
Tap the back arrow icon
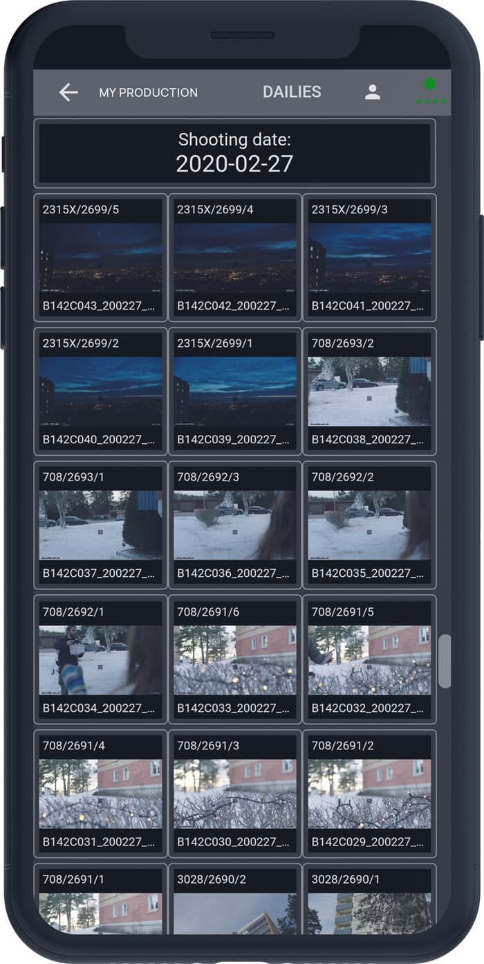68,92
